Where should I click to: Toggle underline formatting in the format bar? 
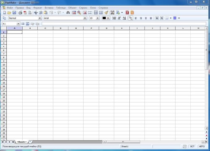[124, 18]
